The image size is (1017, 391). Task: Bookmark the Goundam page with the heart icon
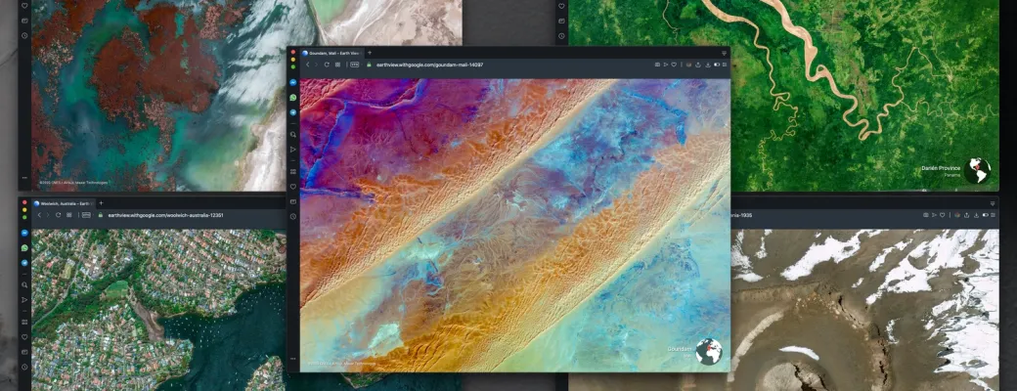point(674,65)
